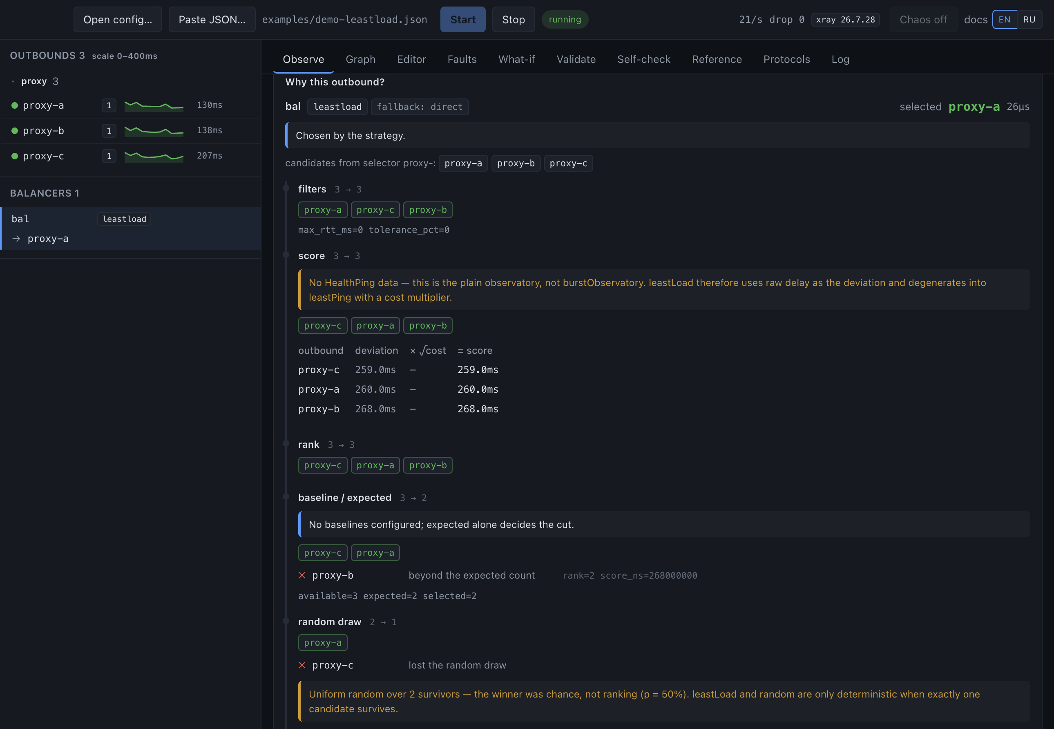Screen dimensions: 1054x729
Task: Open the Editor tab
Action: coord(411,59)
